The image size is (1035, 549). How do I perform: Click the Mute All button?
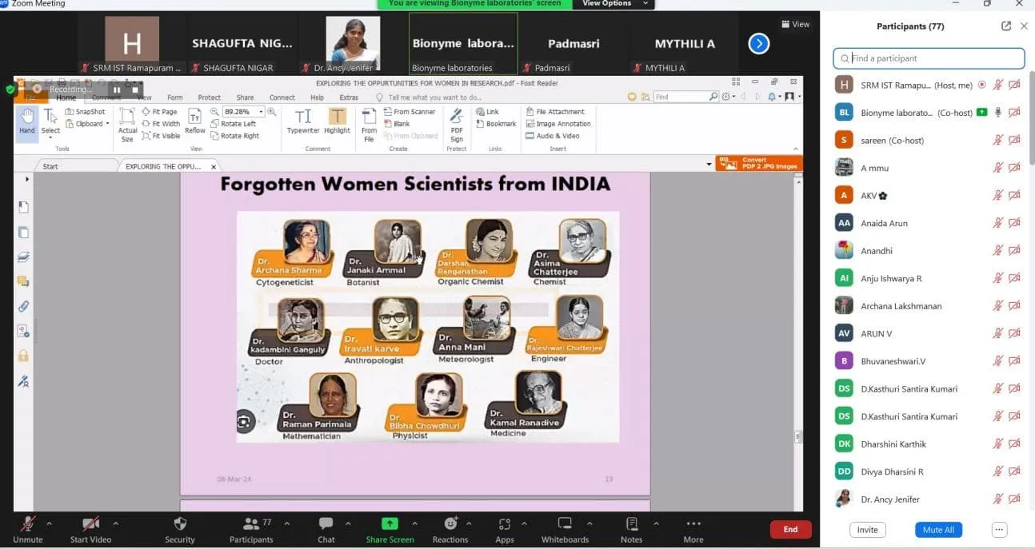(x=938, y=530)
